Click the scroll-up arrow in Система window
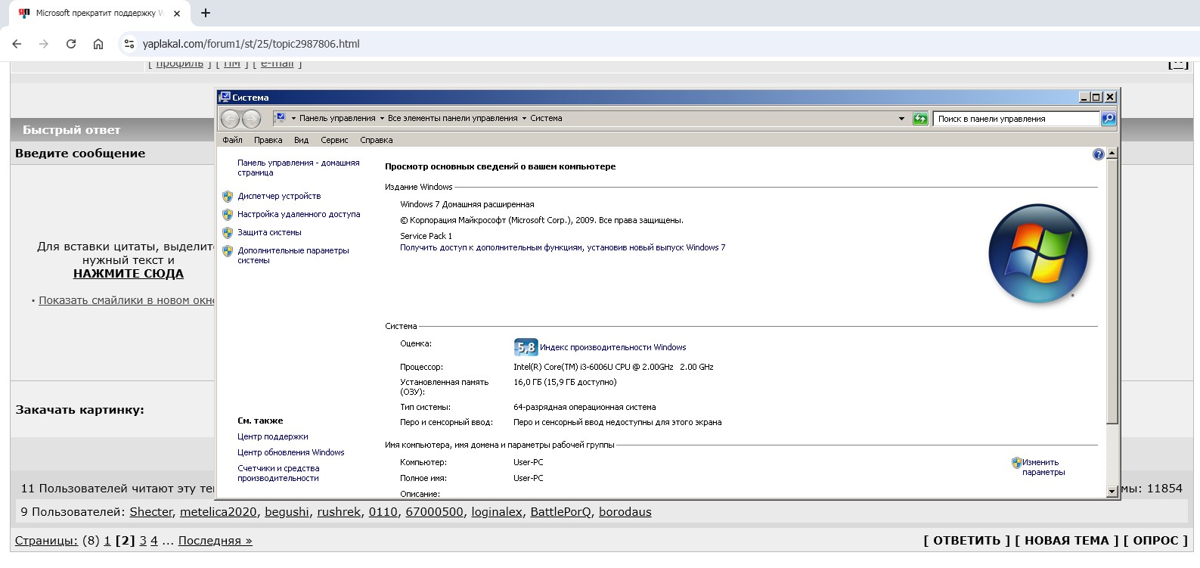 click(1112, 154)
